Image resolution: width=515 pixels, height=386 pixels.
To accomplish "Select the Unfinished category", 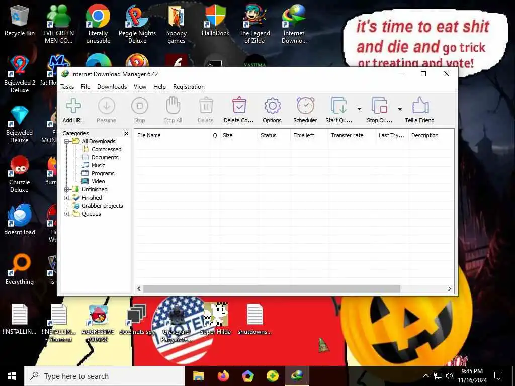I will 95,189.
